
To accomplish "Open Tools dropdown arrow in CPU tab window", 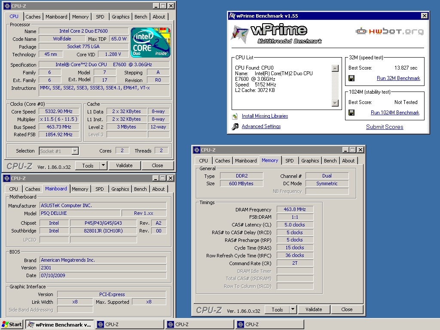I will pyautogui.click(x=103, y=165).
